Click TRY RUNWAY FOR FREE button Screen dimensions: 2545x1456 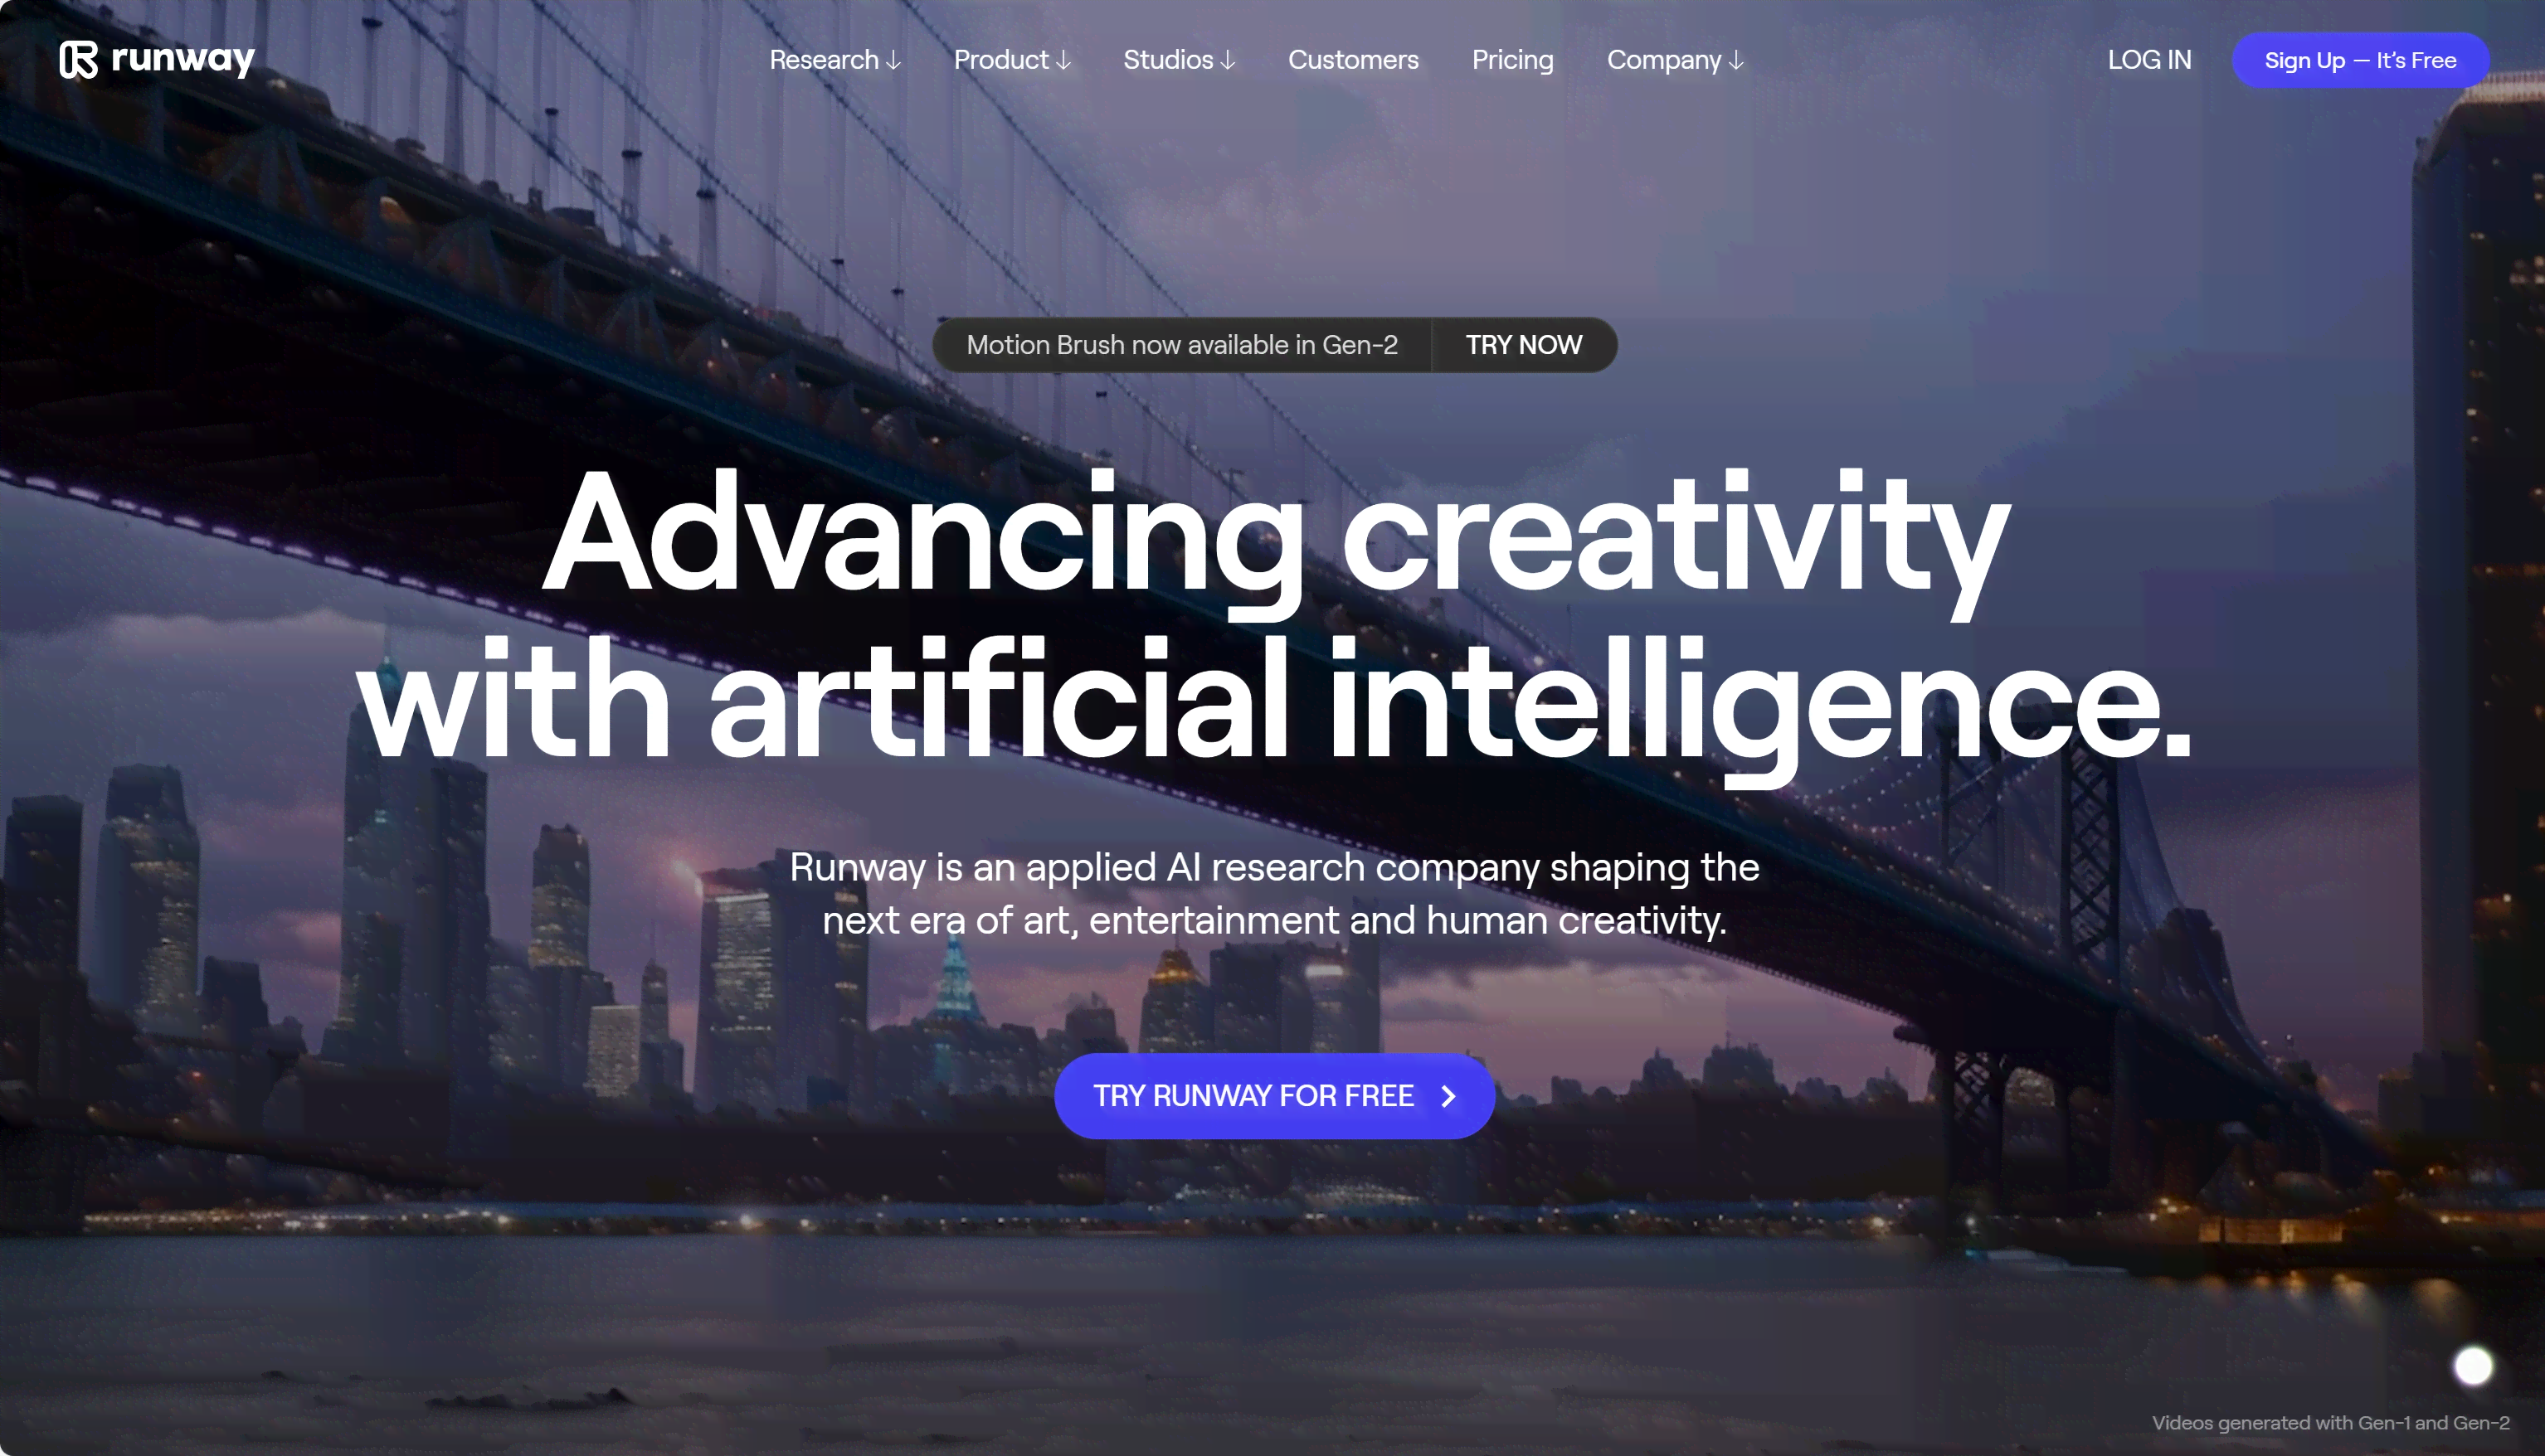point(1274,1096)
